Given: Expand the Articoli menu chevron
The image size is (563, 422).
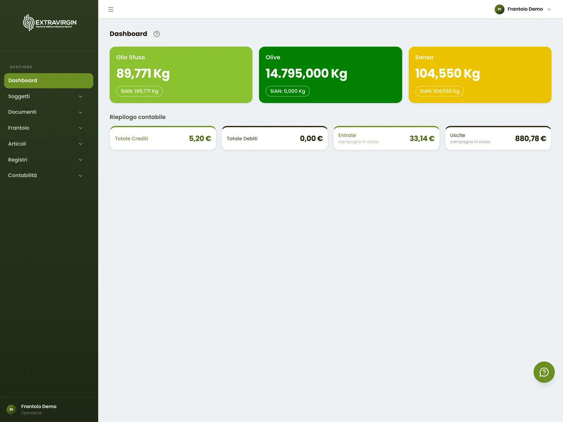Looking at the screenshot, I should click(81, 144).
